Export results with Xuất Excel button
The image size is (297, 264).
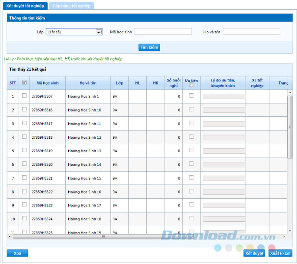pos(280,253)
